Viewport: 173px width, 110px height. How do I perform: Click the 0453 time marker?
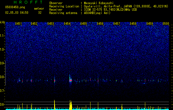coord(51,24)
